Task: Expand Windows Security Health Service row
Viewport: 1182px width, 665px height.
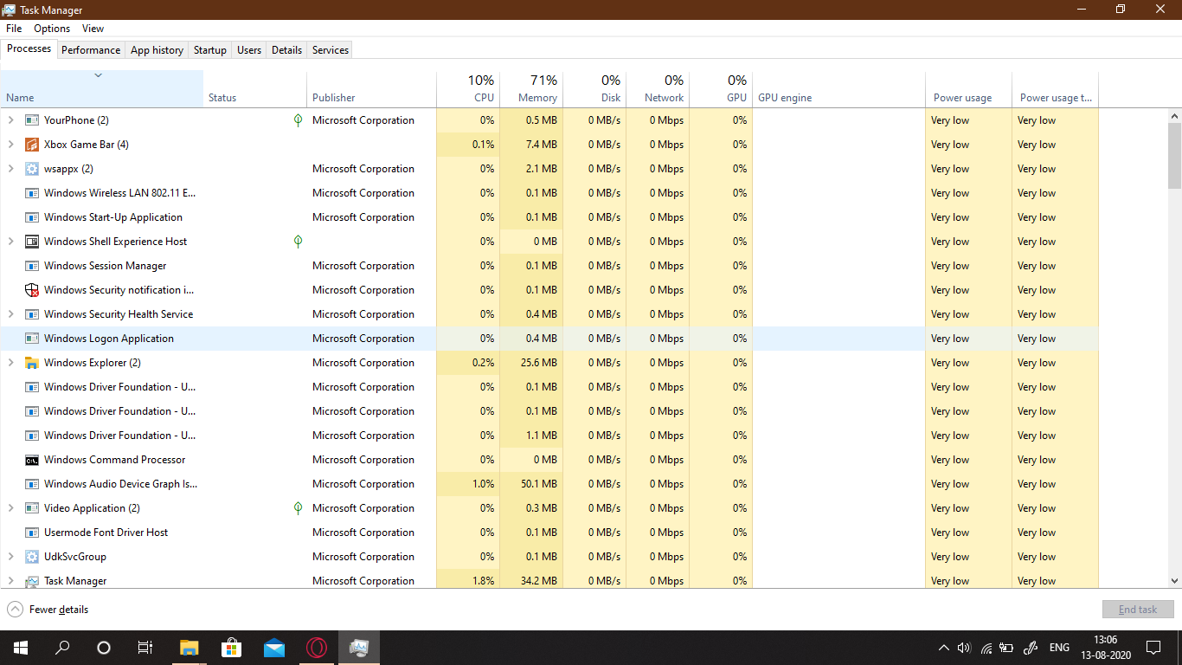Action: (10, 314)
